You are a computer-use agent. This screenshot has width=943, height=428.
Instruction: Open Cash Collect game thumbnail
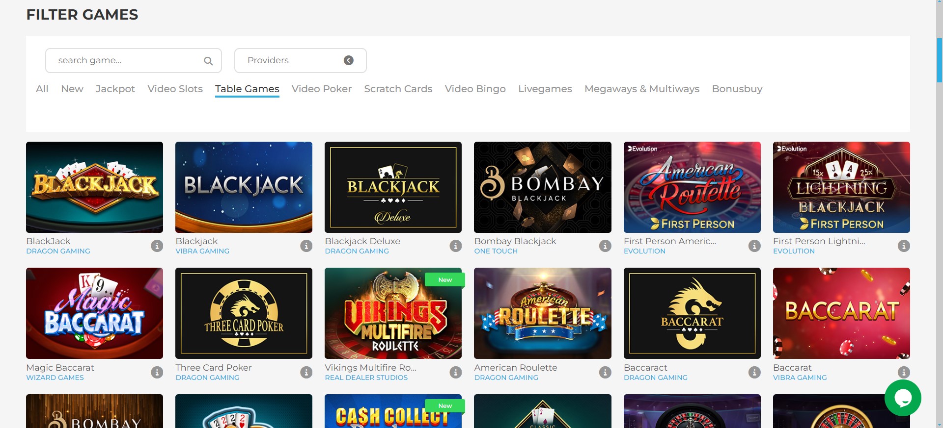coord(393,411)
